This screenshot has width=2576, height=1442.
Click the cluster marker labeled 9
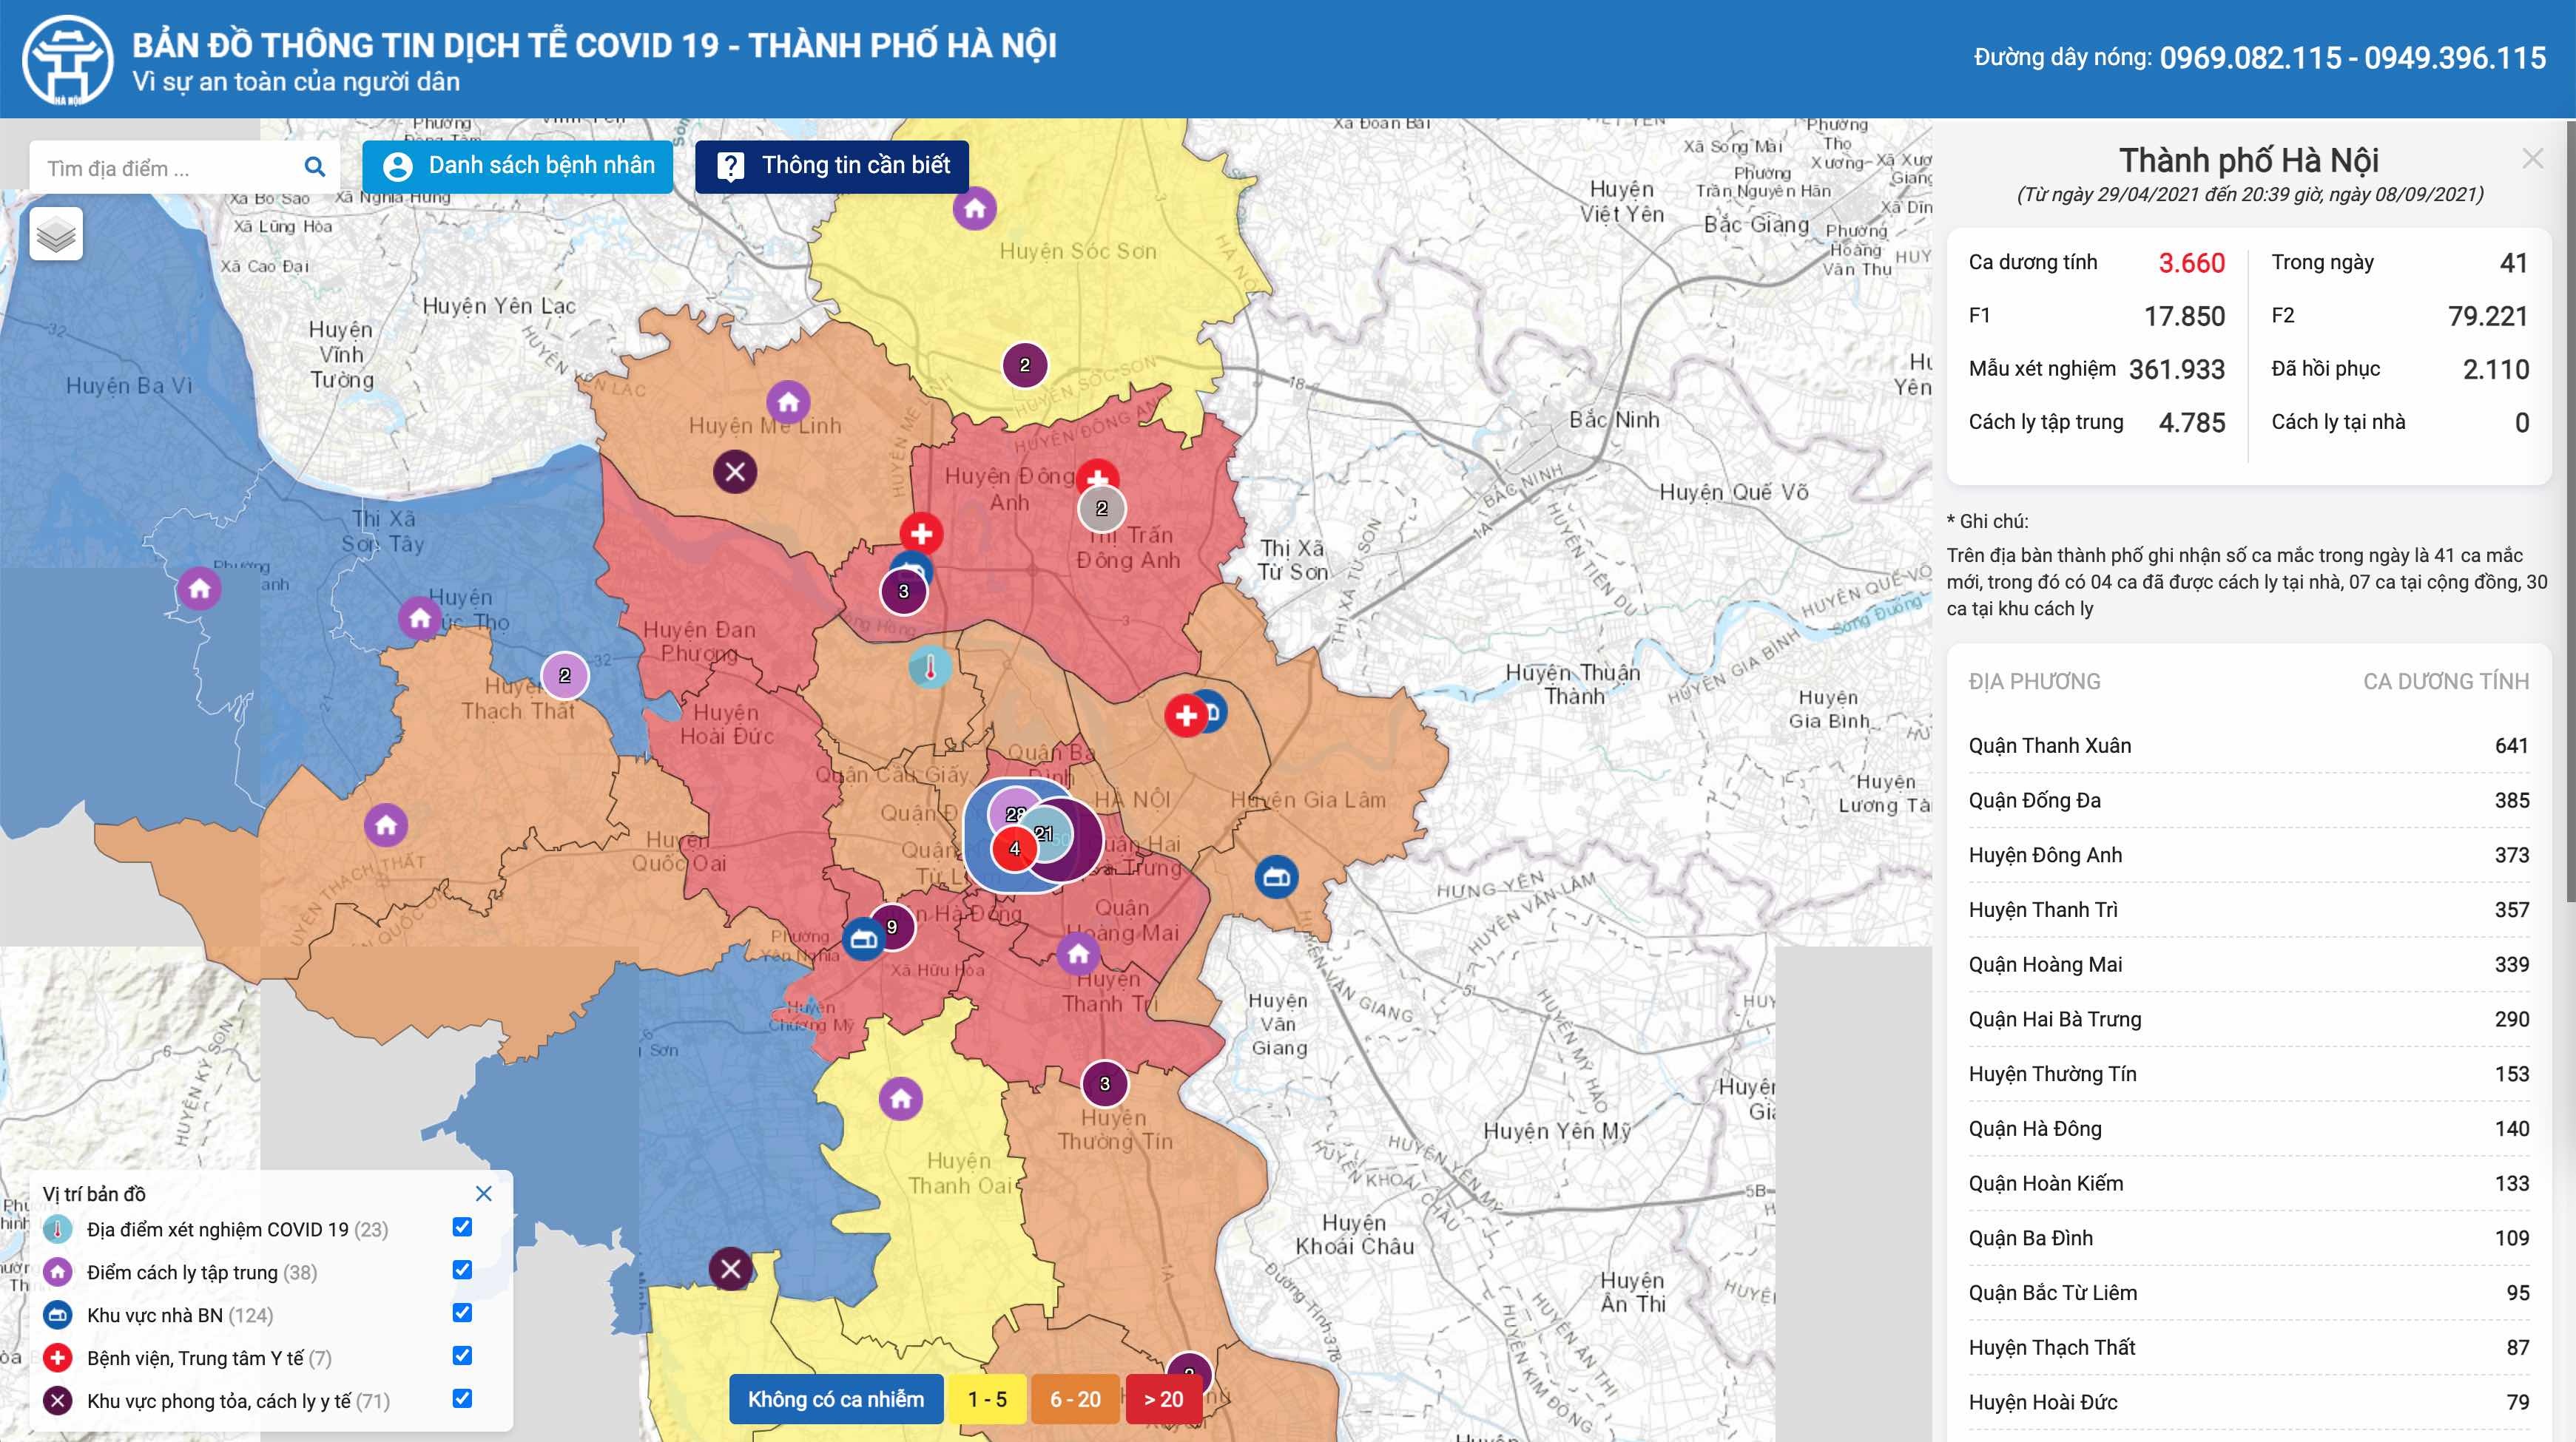point(892,927)
